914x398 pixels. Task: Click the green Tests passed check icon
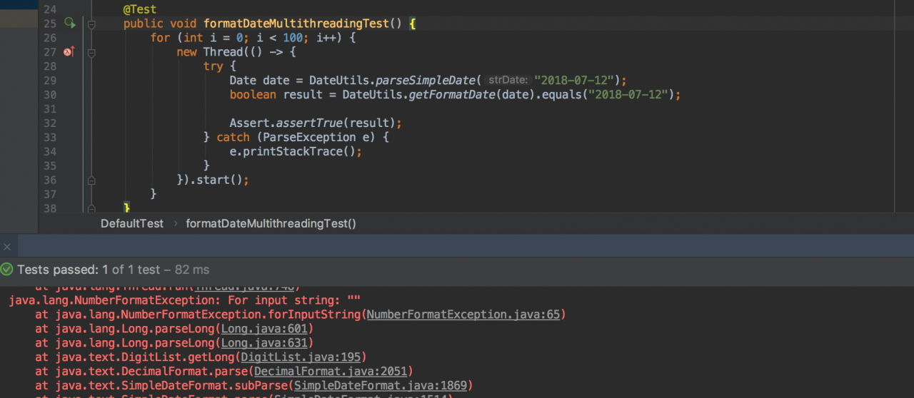(7, 270)
